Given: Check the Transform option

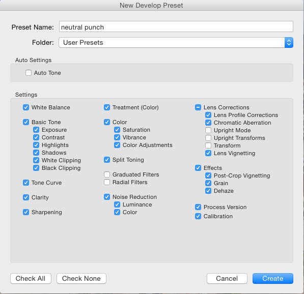Looking at the screenshot, I should 208,145.
